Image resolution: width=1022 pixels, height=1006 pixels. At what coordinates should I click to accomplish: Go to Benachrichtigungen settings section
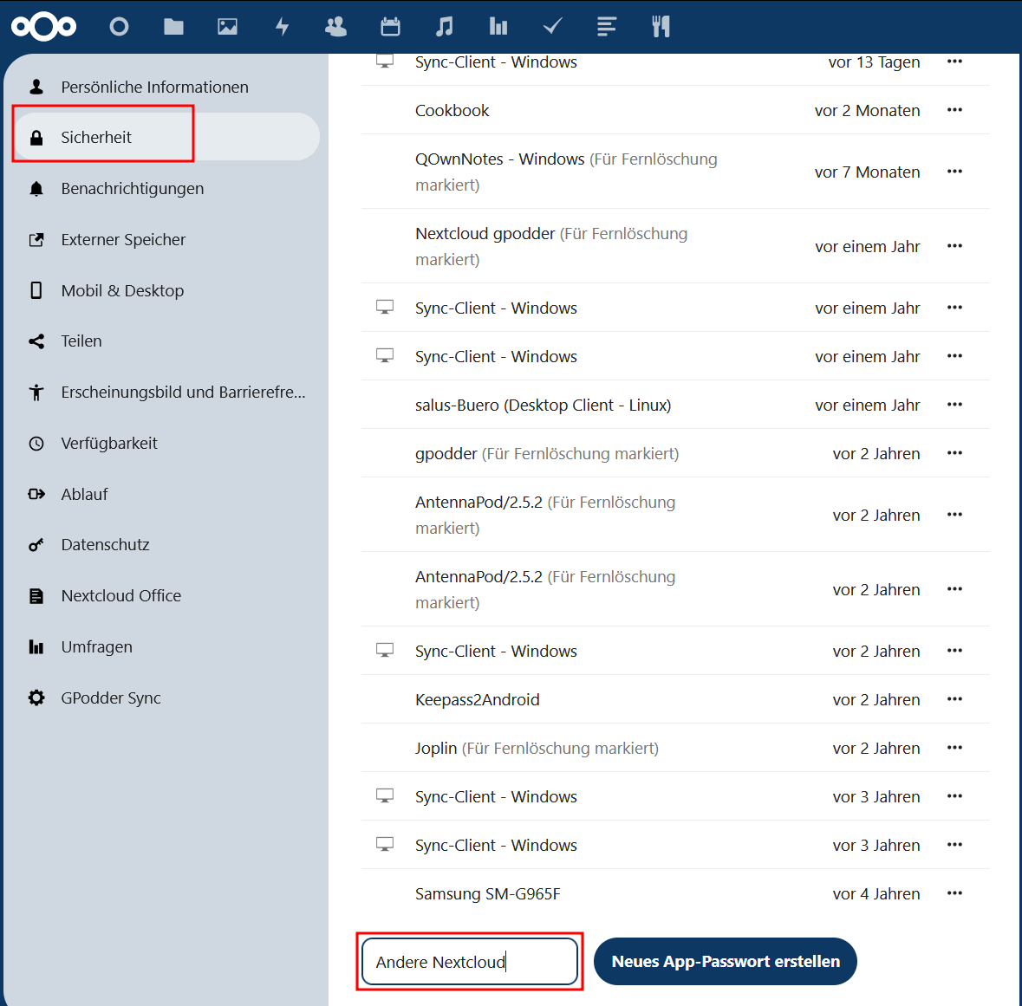point(132,189)
